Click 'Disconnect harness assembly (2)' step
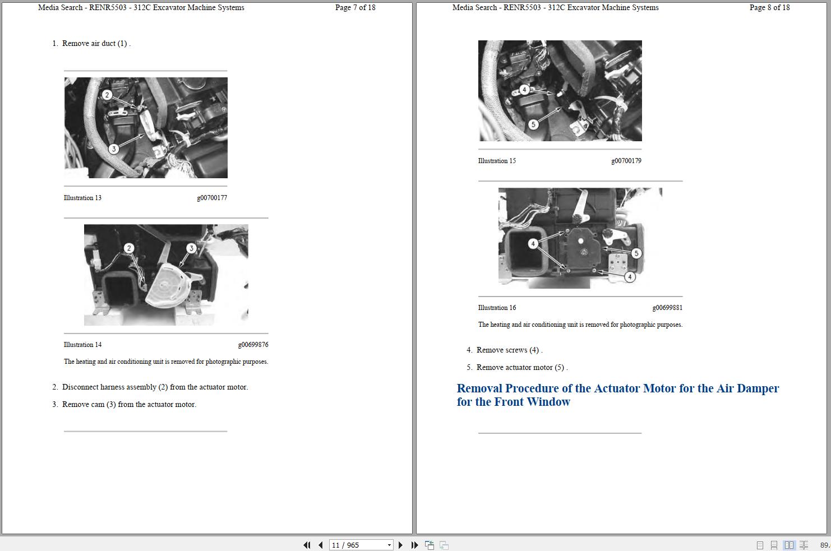The height and width of the screenshot is (551, 831). [x=155, y=387]
